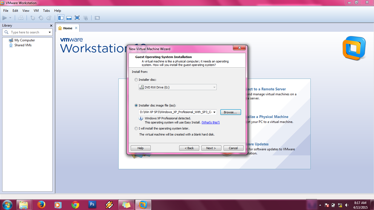Viewport: 374px width, 210px height.
Task: Open the VM menu
Action: pyautogui.click(x=36, y=11)
